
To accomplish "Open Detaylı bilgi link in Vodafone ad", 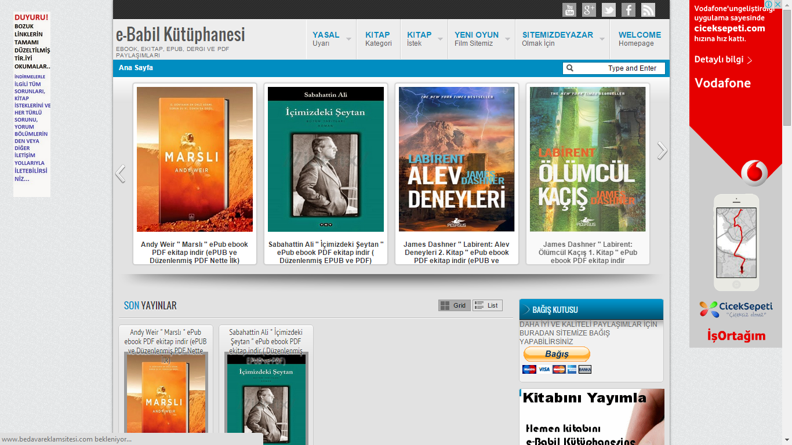I will click(723, 60).
